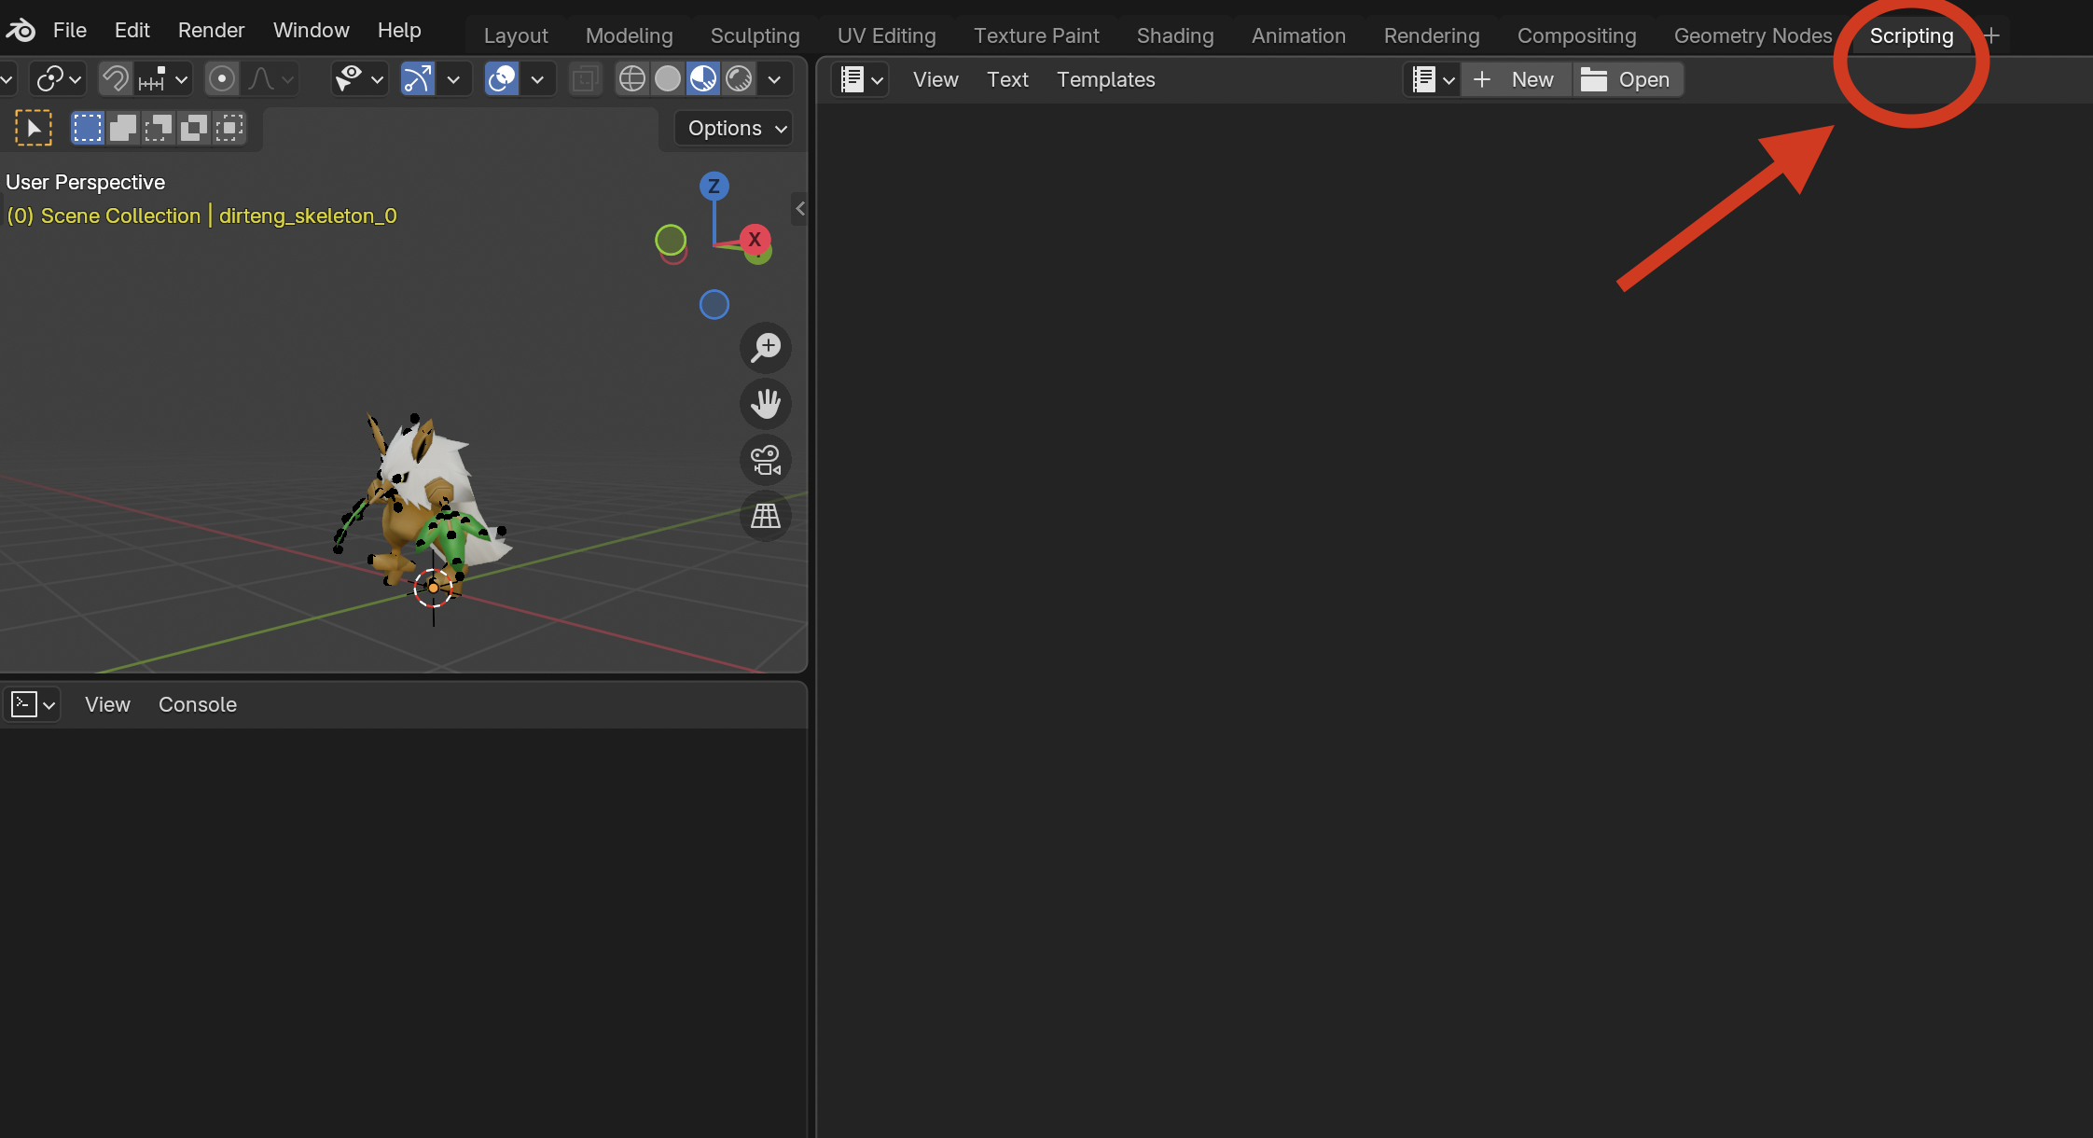
Task: Click the green Y axis gizmo circle
Action: pos(671,240)
